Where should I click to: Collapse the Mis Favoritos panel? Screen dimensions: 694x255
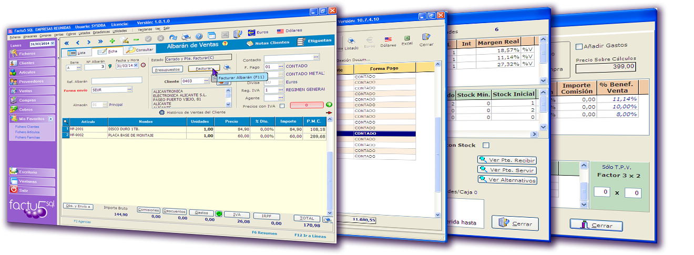tap(50, 119)
